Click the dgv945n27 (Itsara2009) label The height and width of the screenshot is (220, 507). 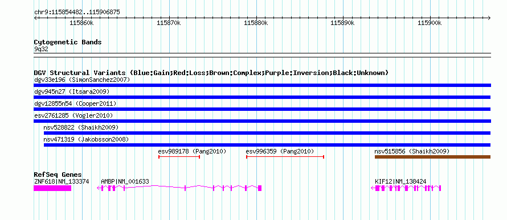(x=72, y=92)
